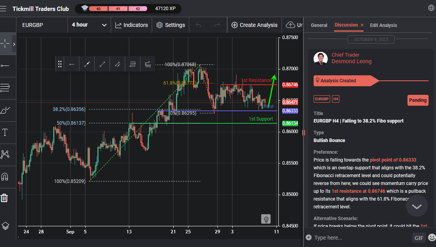Select the parallel lines tool in the floating toolbar

[133, 64]
